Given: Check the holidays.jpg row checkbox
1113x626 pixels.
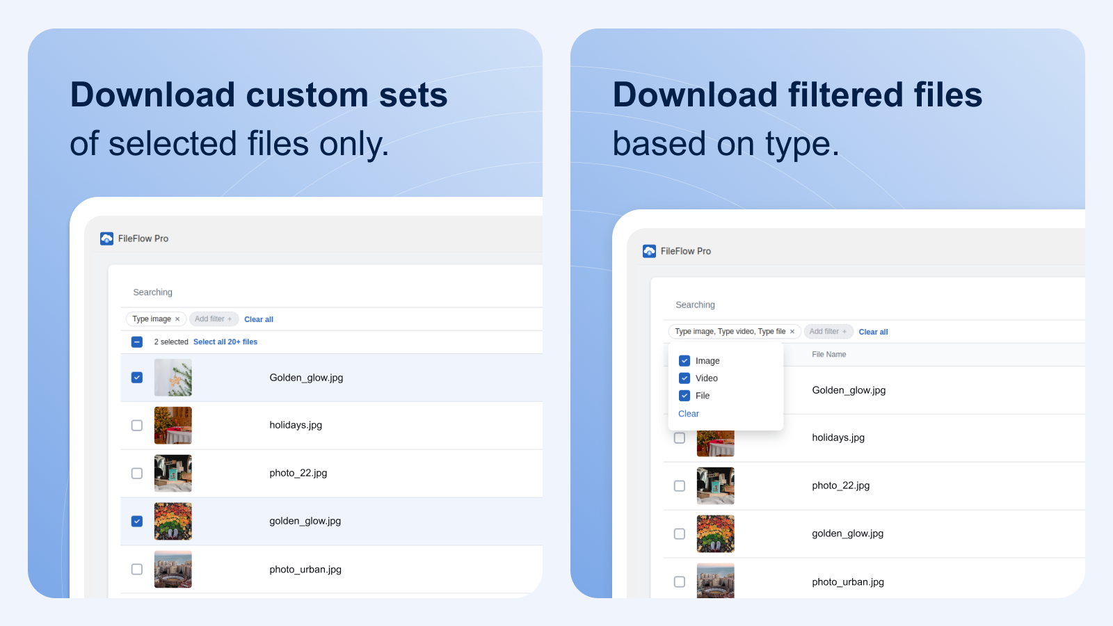Looking at the screenshot, I should [136, 425].
